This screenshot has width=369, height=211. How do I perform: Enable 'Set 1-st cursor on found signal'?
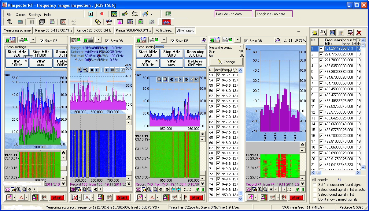point(315,185)
